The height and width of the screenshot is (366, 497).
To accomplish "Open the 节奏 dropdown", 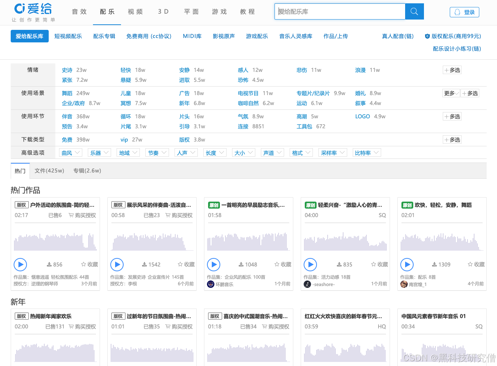I will (x=157, y=153).
